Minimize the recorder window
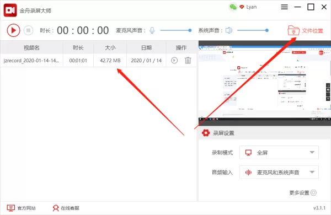331x215 pixels. tap(298, 7)
